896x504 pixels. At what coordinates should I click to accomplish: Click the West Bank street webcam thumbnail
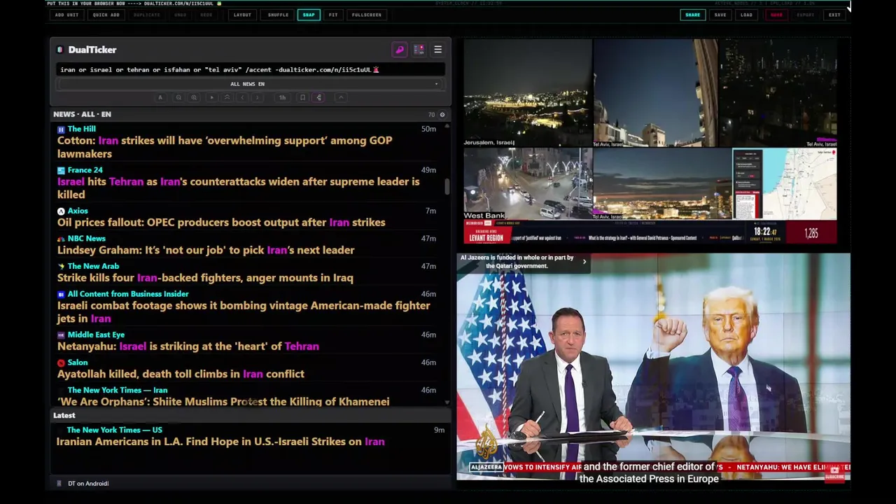click(x=528, y=183)
